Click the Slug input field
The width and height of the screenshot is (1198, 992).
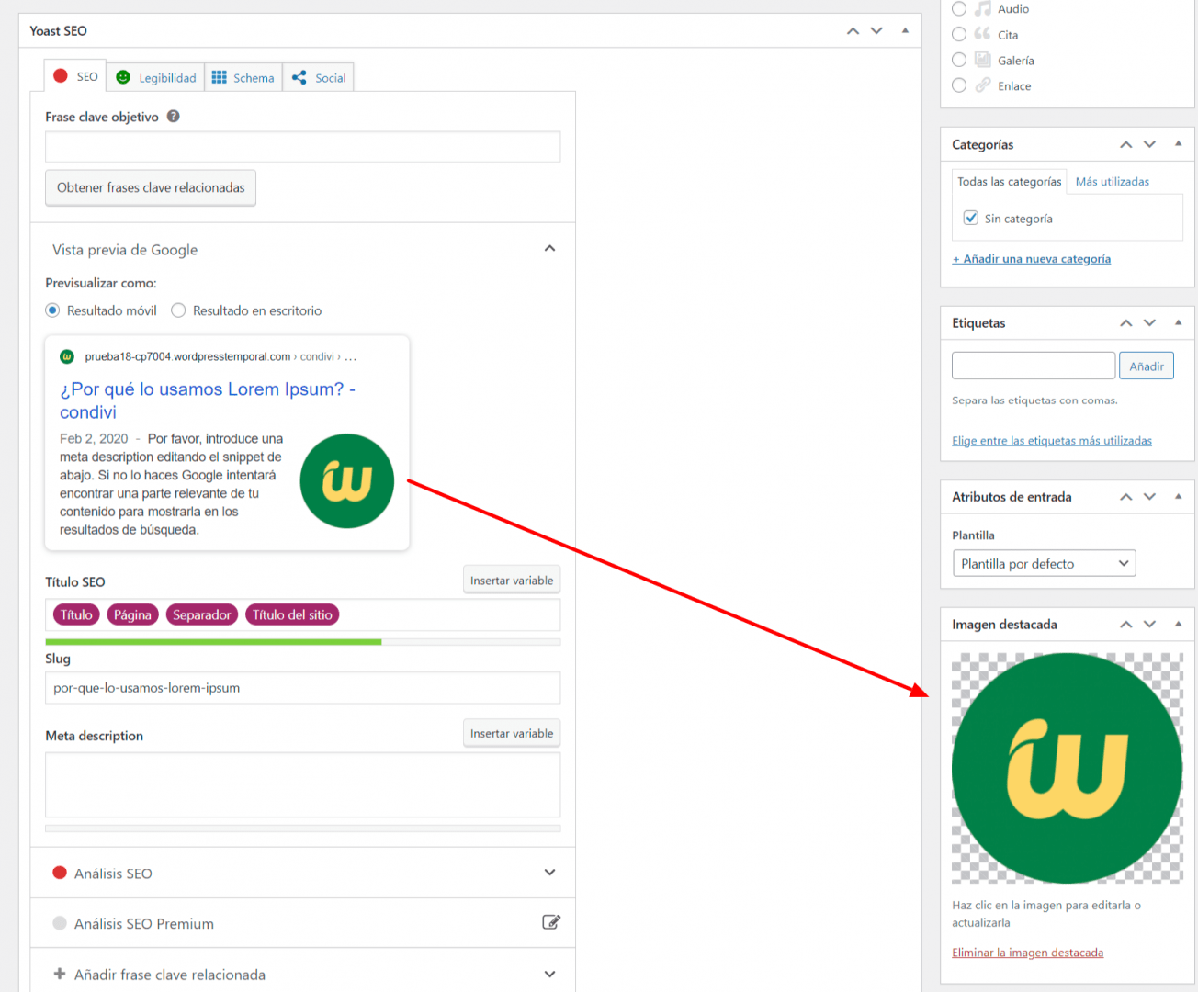tap(302, 688)
